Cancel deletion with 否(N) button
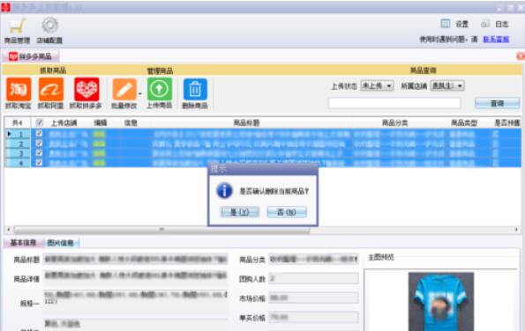The height and width of the screenshot is (331, 525). point(287,212)
